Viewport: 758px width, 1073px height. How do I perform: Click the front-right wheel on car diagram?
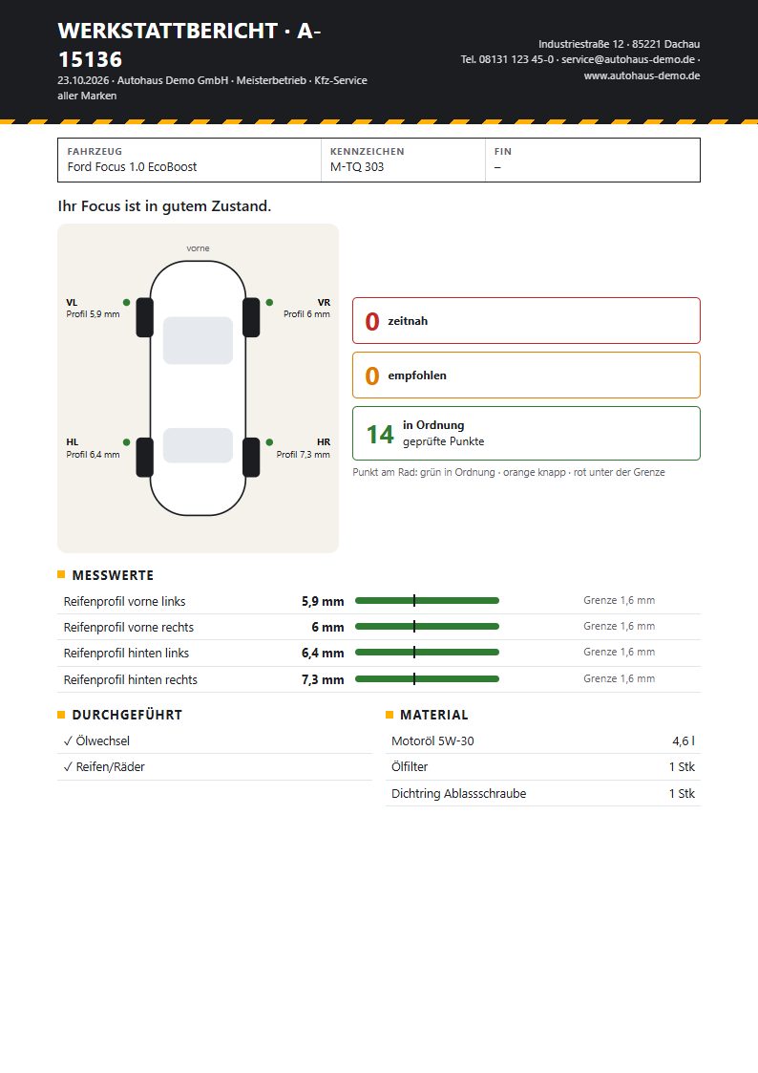tap(251, 317)
